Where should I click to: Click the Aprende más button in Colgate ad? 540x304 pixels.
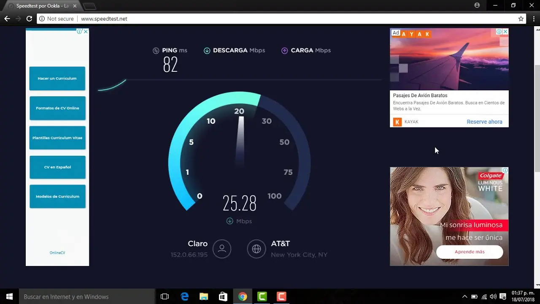coord(470,252)
